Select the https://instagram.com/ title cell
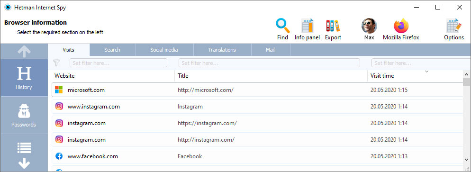The width and height of the screenshot is (471, 172). [207, 123]
